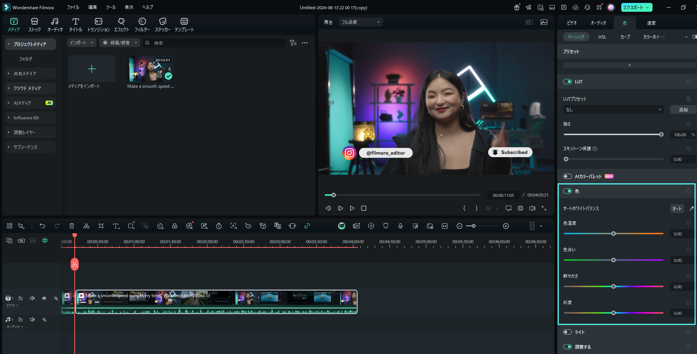Delete the selected clip with the trash icon
The height and width of the screenshot is (354, 697).
coord(72,226)
